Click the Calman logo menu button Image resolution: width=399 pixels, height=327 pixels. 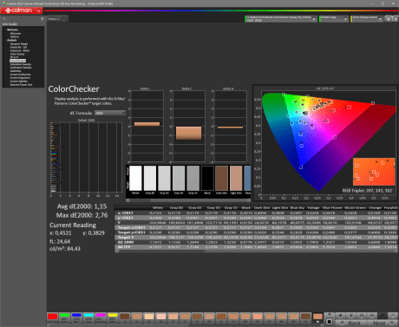pyautogui.click(x=22, y=10)
